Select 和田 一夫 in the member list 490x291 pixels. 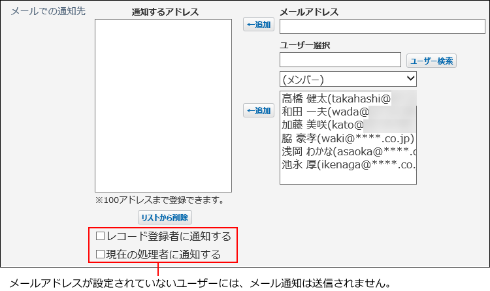tap(348, 112)
